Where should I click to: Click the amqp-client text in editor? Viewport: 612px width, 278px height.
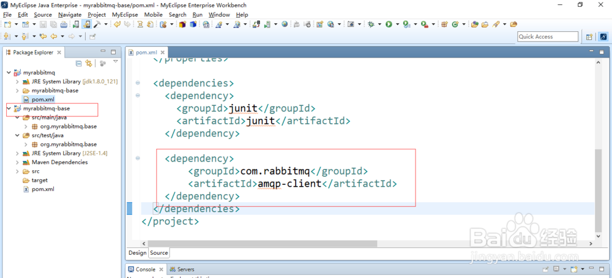[289, 184]
